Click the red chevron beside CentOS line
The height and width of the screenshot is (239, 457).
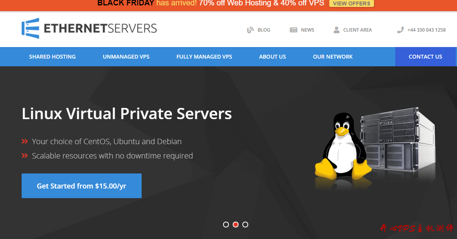tap(25, 141)
